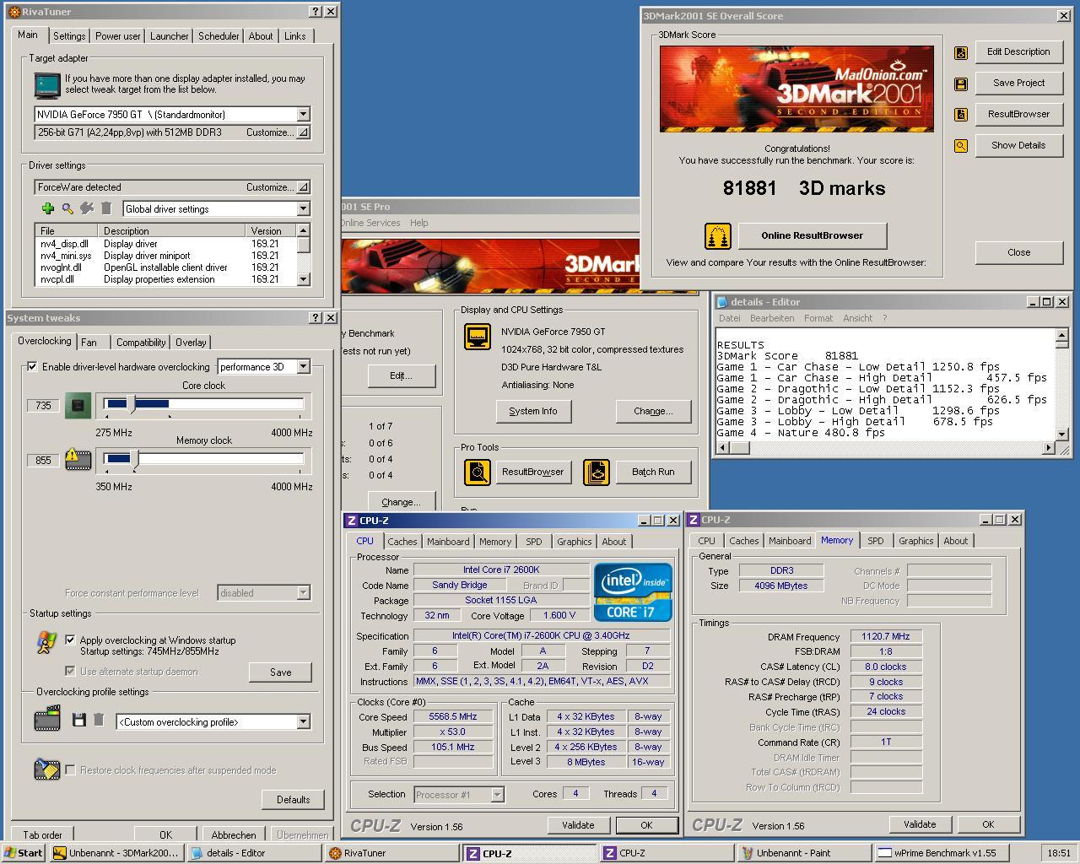Open the Custom overclocking profile dropdown
This screenshot has height=864, width=1080.
pos(303,721)
